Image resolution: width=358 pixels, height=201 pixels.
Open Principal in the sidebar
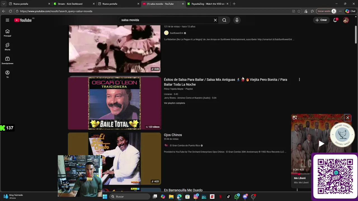(8, 33)
